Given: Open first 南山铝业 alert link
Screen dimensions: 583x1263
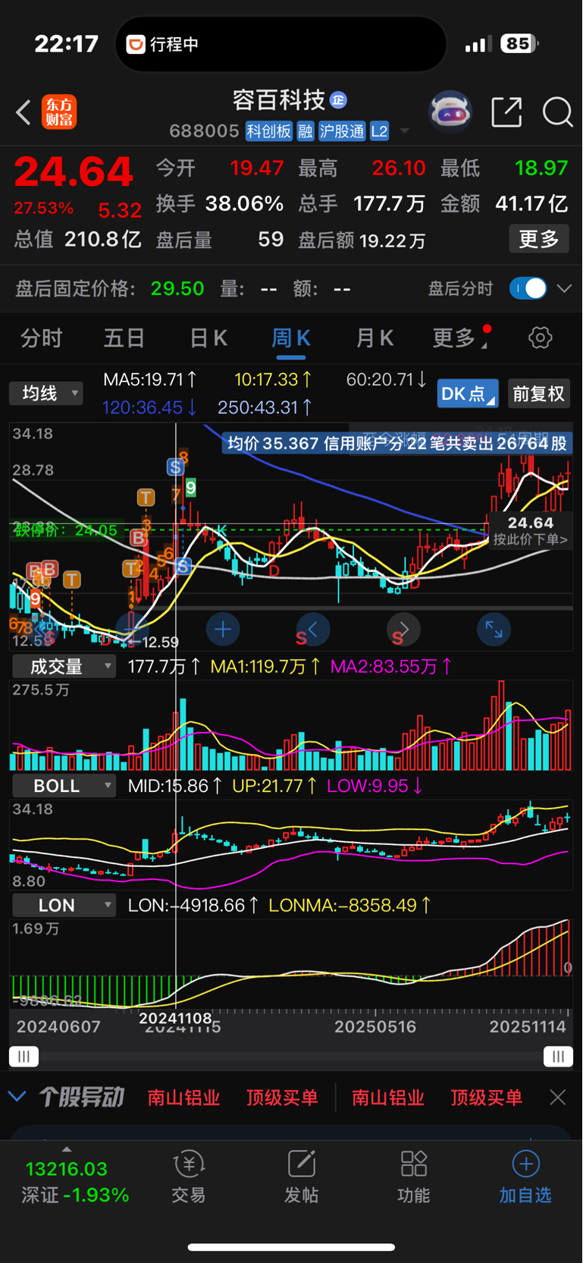Looking at the screenshot, I should click(x=183, y=1097).
